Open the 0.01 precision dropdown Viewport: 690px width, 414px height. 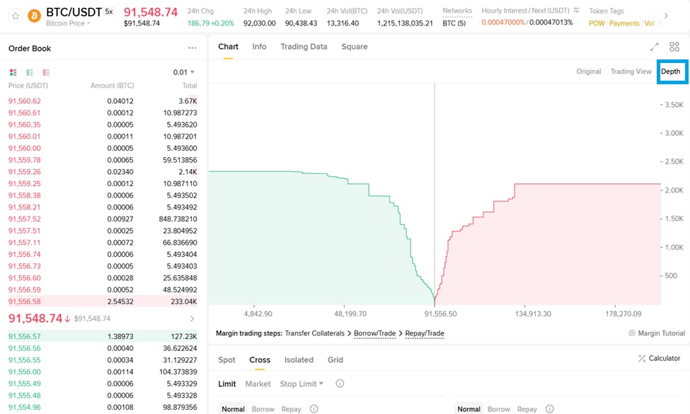coord(182,71)
